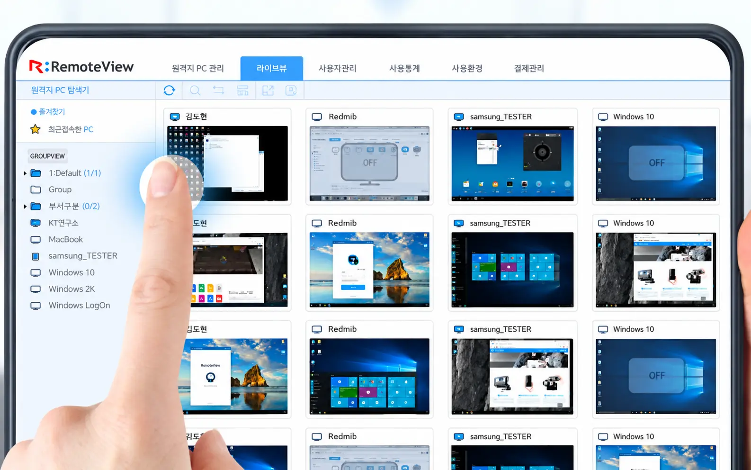Click the RemoteView logo
Screen dimensions: 751x470
81,66
